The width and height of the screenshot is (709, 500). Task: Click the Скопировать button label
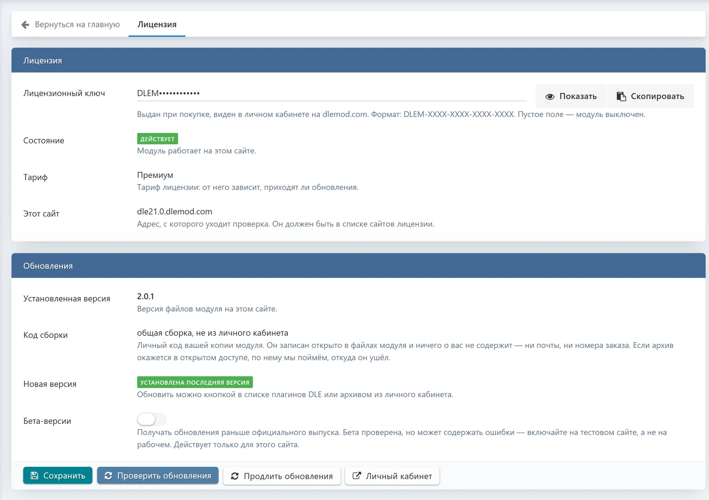point(657,96)
